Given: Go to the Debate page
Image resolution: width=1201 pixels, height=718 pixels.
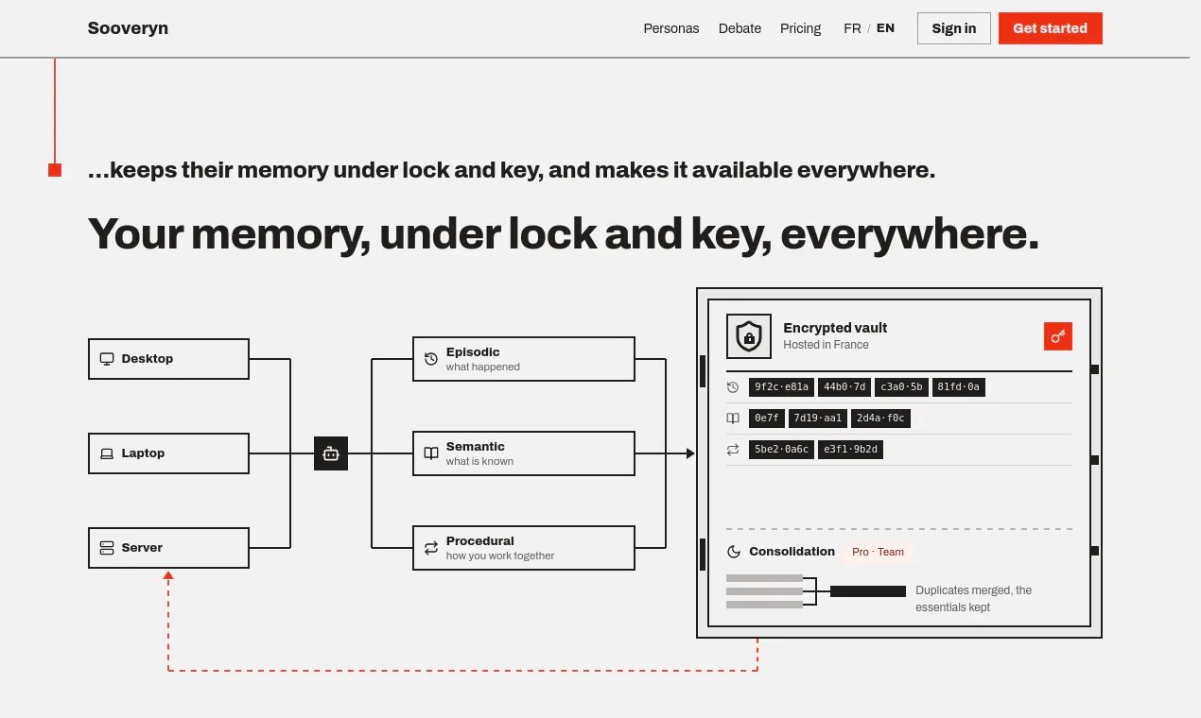Looking at the screenshot, I should click(740, 28).
